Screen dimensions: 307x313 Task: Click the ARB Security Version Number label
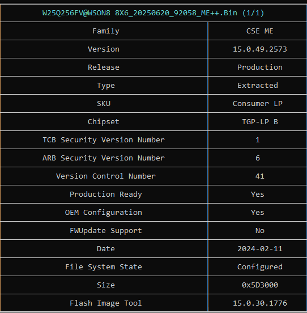point(104,158)
